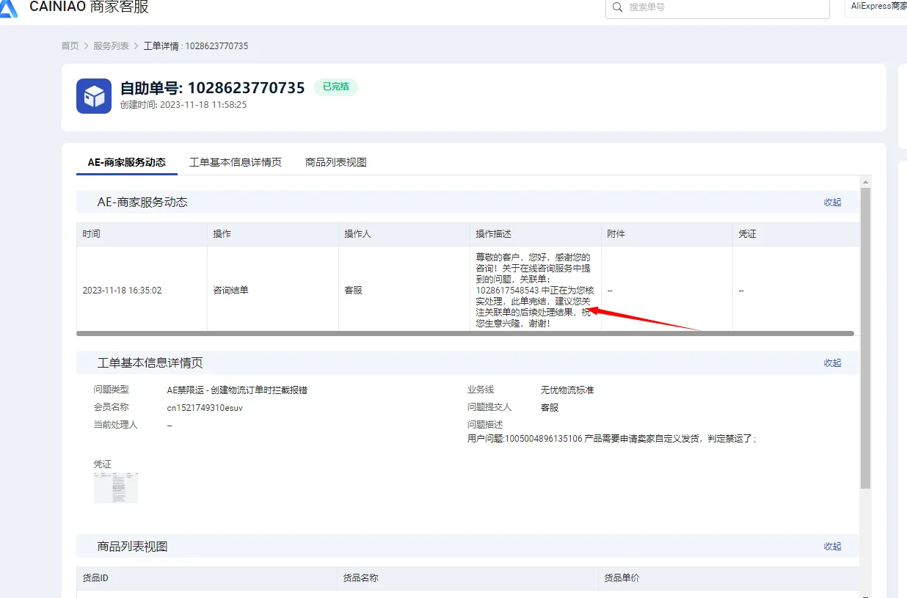Click the problem description text 用户问题:1005004896135106

click(x=611, y=439)
